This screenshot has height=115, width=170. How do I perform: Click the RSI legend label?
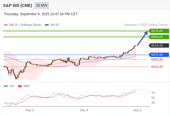[12, 86]
